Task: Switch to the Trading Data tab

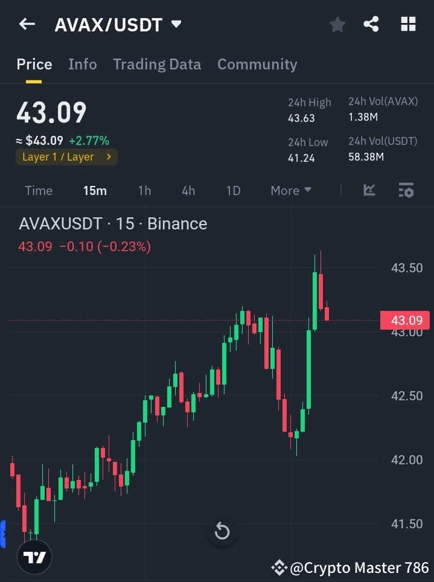Action: click(157, 64)
